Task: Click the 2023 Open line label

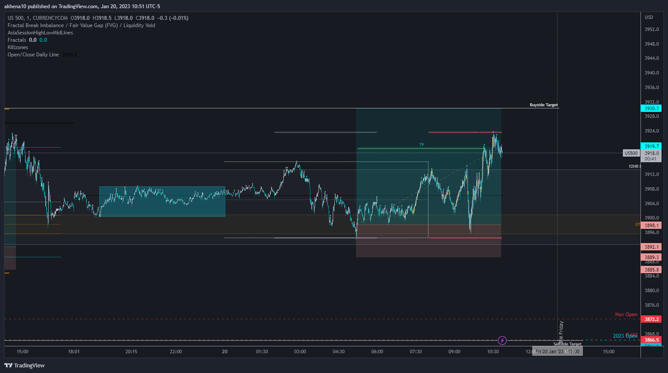Action: click(x=625, y=336)
